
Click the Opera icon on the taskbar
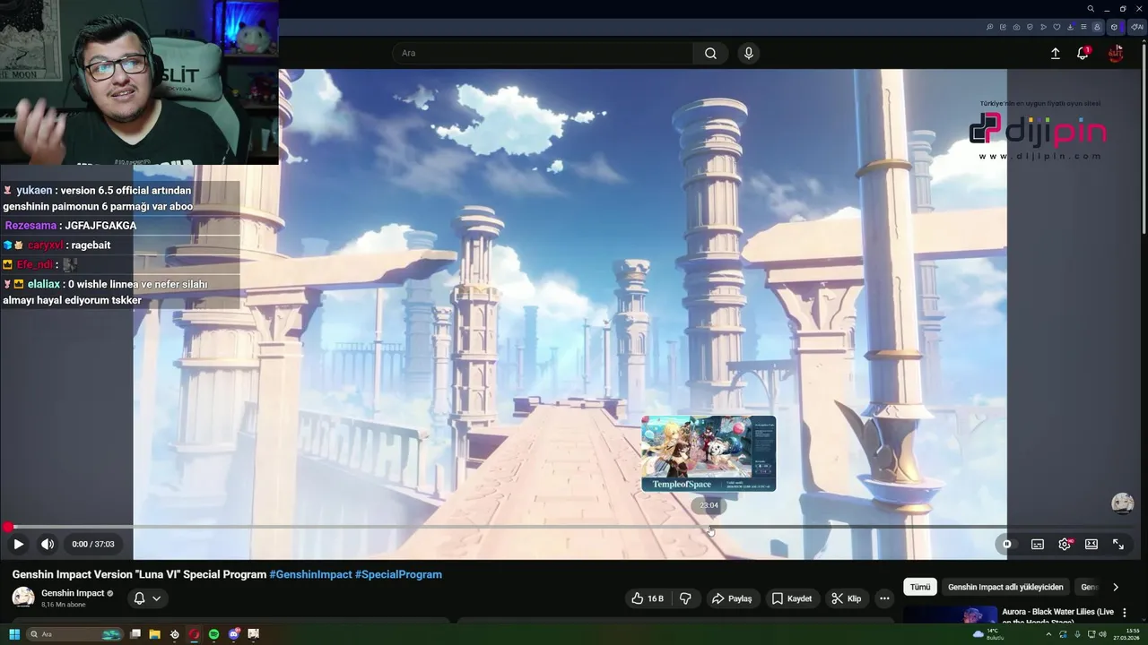pos(194,634)
